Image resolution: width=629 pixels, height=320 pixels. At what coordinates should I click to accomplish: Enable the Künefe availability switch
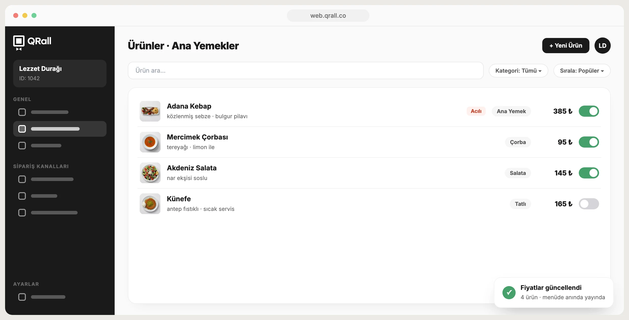pyautogui.click(x=589, y=204)
